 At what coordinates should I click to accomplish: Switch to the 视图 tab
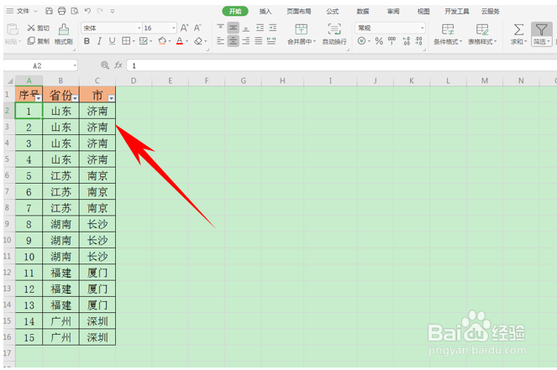[x=423, y=12]
